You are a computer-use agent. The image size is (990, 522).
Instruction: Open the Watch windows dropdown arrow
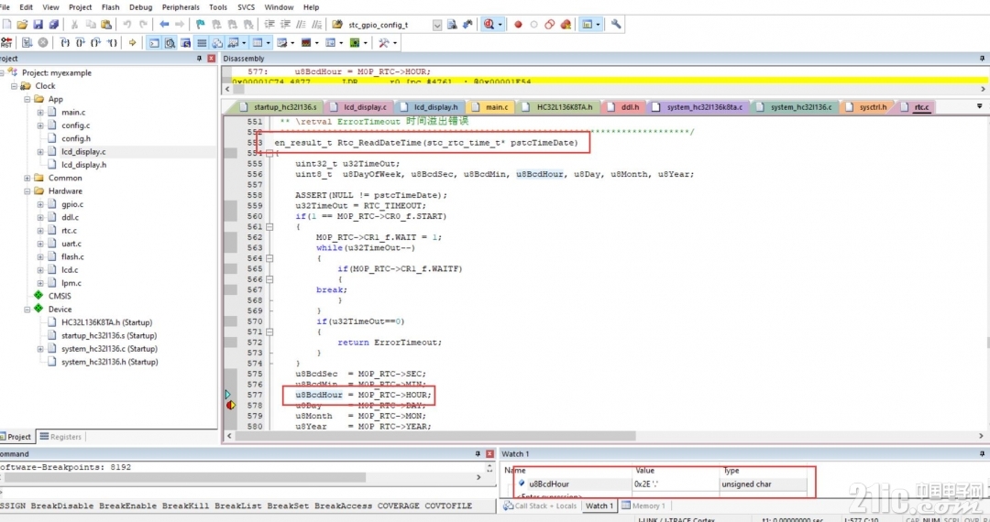coord(245,43)
